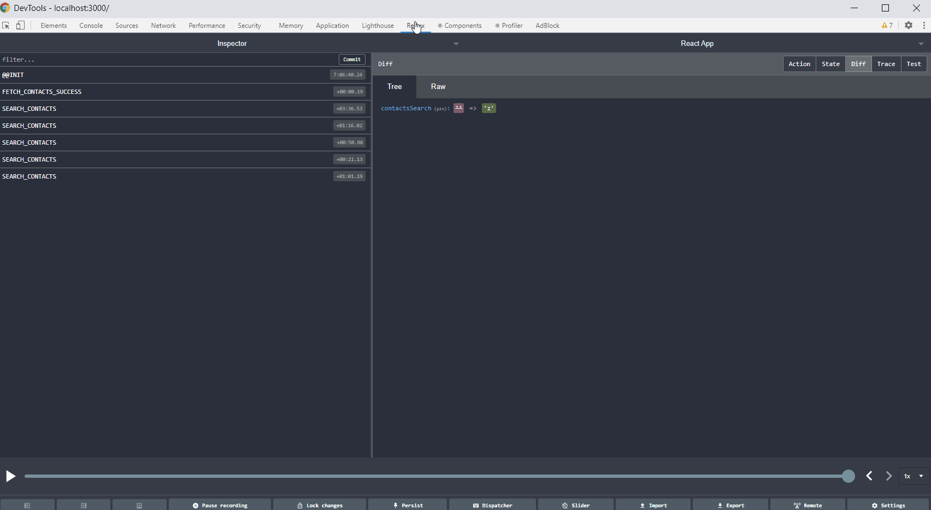Export the current state
This screenshot has height=510, width=931.
pyautogui.click(x=730, y=505)
